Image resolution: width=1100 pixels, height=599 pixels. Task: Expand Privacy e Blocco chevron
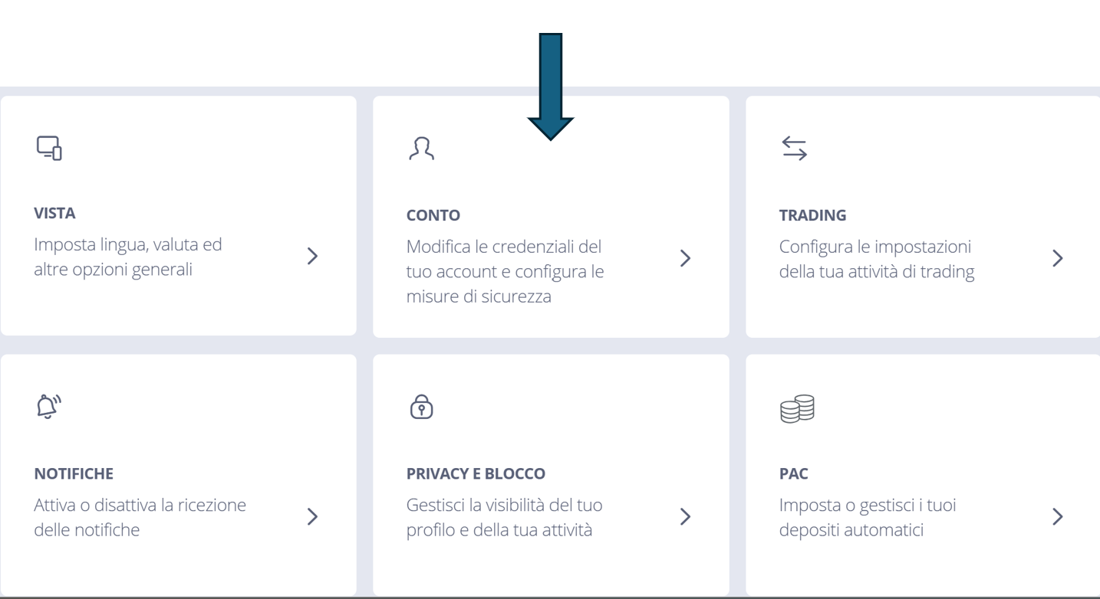pyautogui.click(x=685, y=516)
